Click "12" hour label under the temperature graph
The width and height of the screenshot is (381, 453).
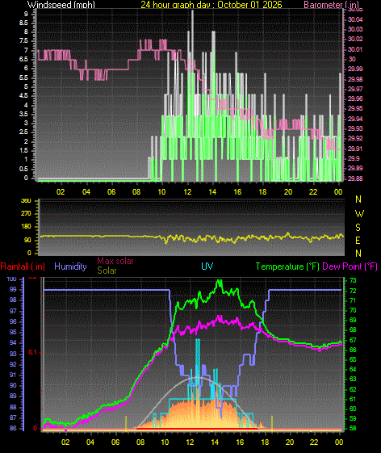(190, 442)
